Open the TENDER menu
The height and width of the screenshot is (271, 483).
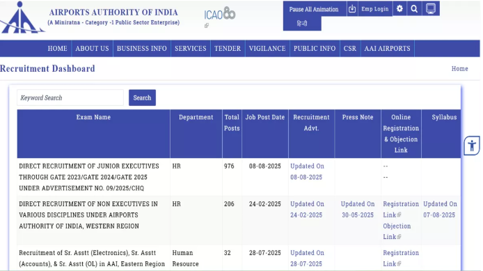point(228,48)
